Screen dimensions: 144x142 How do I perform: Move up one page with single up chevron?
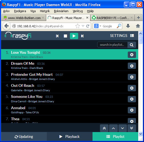pyautogui.click(x=113, y=128)
